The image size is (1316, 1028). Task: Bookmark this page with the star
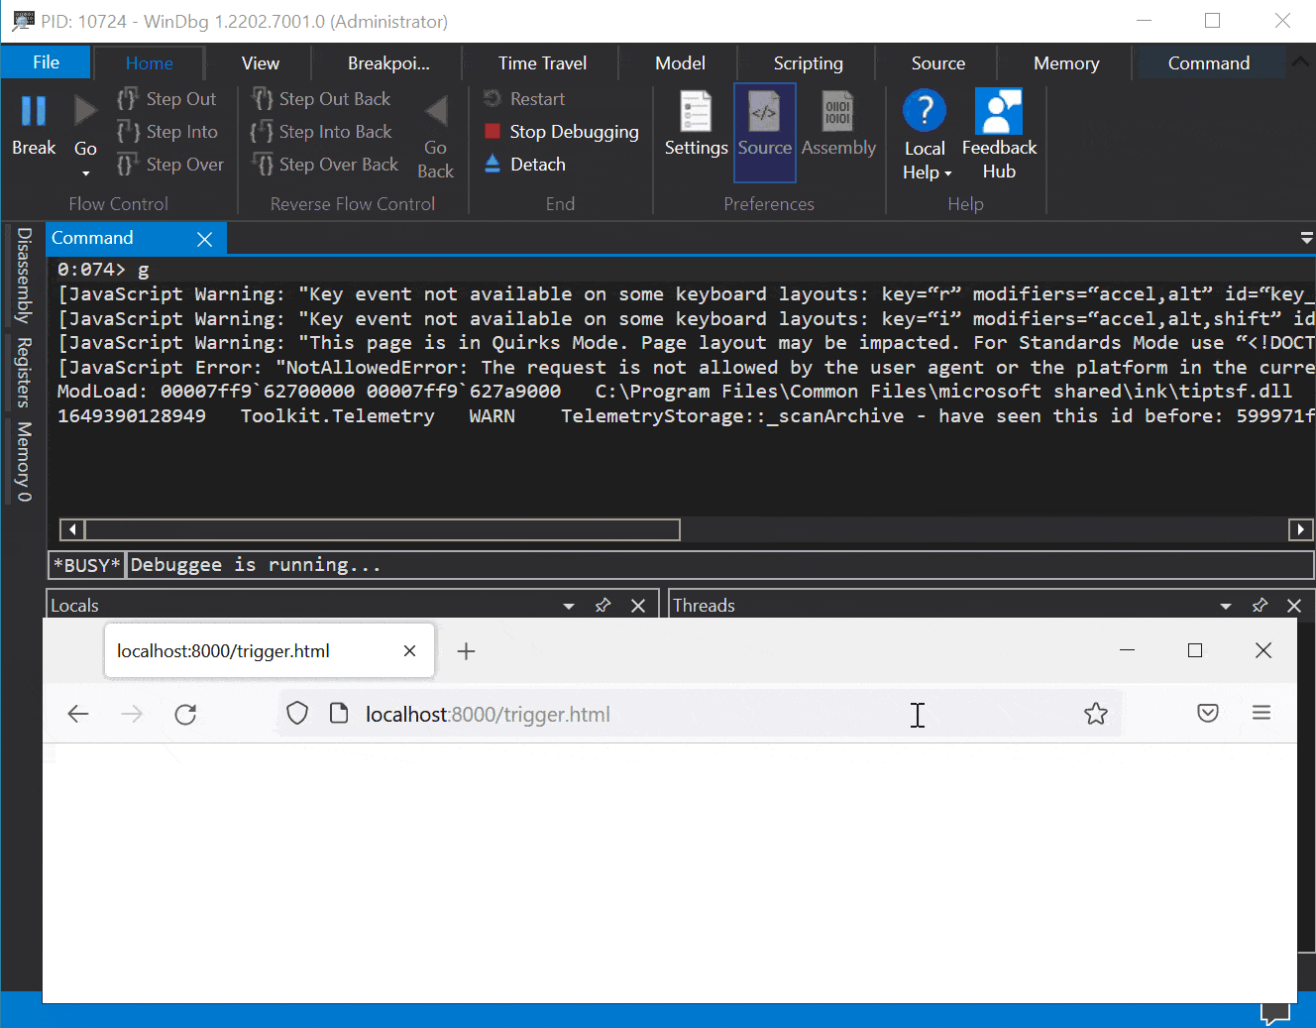click(1095, 714)
